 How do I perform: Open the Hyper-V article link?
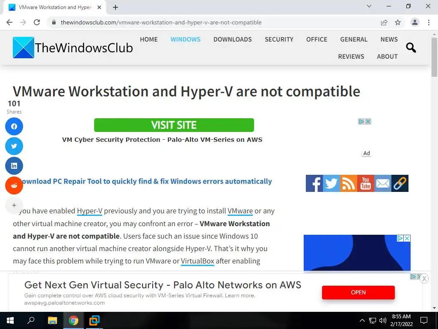[x=90, y=211]
